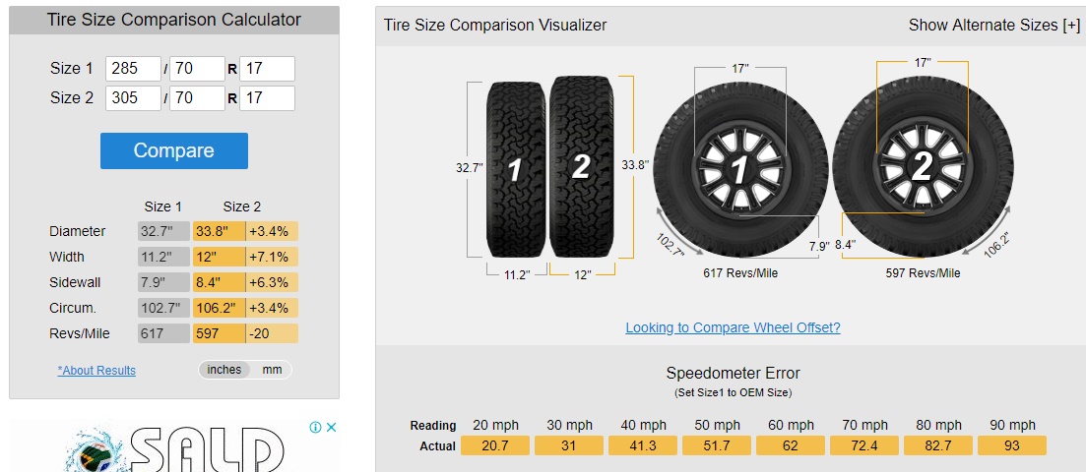Viewport: 1086px width, 472px height.
Task: Select the wheel 2 side-view image
Action: (923, 168)
